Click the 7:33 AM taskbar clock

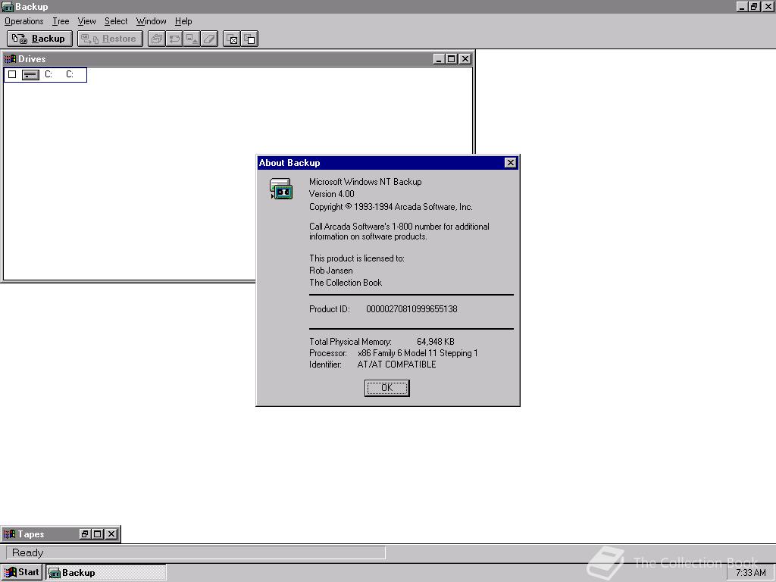pos(750,573)
